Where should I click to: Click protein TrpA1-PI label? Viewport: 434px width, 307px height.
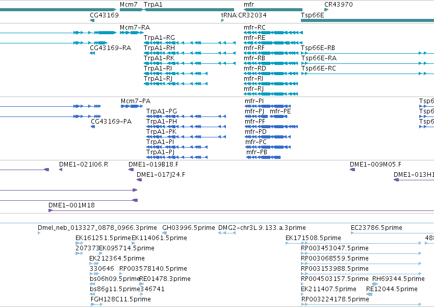pos(160,141)
